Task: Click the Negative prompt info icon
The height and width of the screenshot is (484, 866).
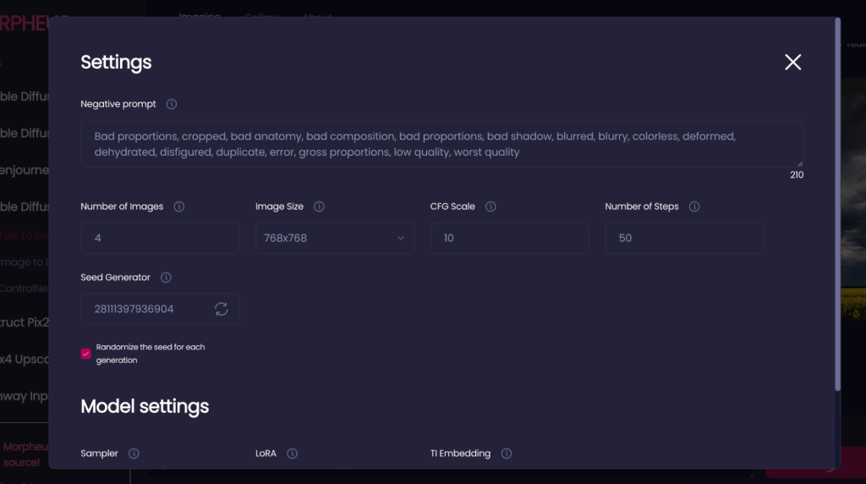Action: [171, 104]
